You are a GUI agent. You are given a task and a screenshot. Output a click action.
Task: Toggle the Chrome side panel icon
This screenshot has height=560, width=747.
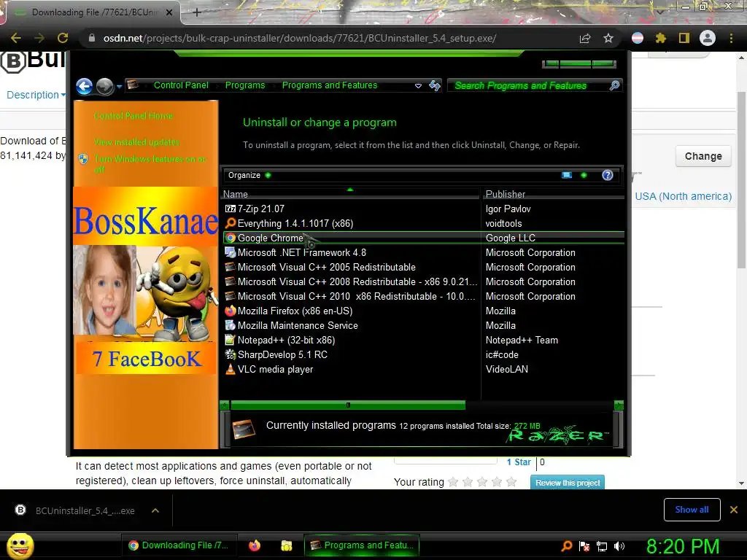(684, 38)
